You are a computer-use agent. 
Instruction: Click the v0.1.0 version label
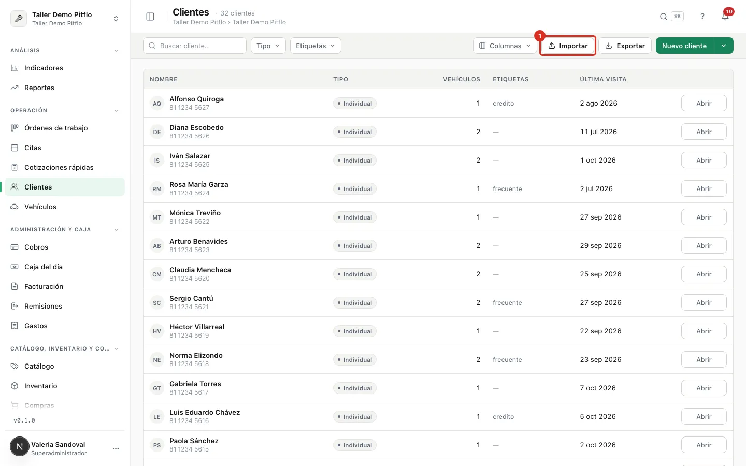pyautogui.click(x=24, y=420)
